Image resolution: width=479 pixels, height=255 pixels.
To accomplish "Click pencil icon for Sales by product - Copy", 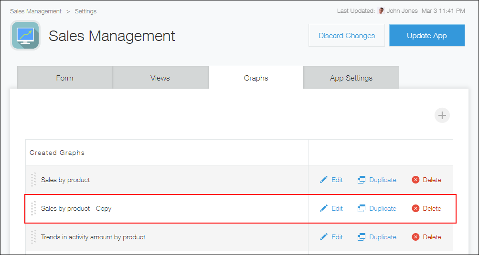I will click(x=324, y=208).
